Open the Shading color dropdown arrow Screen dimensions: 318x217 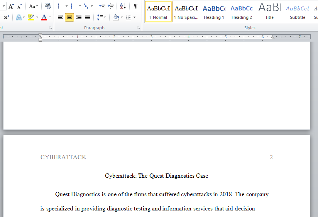(122, 17)
